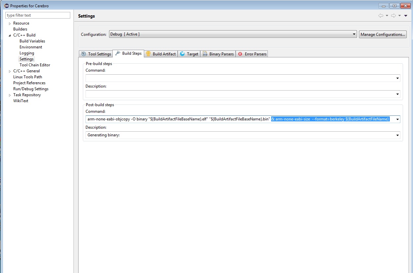Image resolution: width=413 pixels, height=273 pixels.
Task: Open the post-build Command dropdown arrow
Action: (x=397, y=119)
